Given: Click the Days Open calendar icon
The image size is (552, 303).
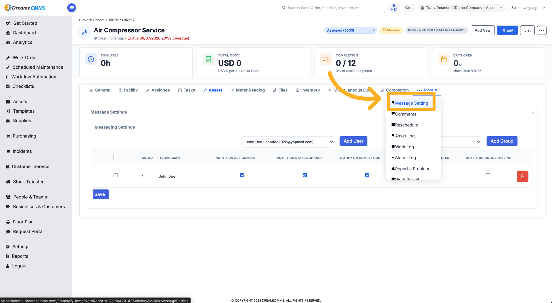Looking at the screenshot, I should (x=444, y=59).
